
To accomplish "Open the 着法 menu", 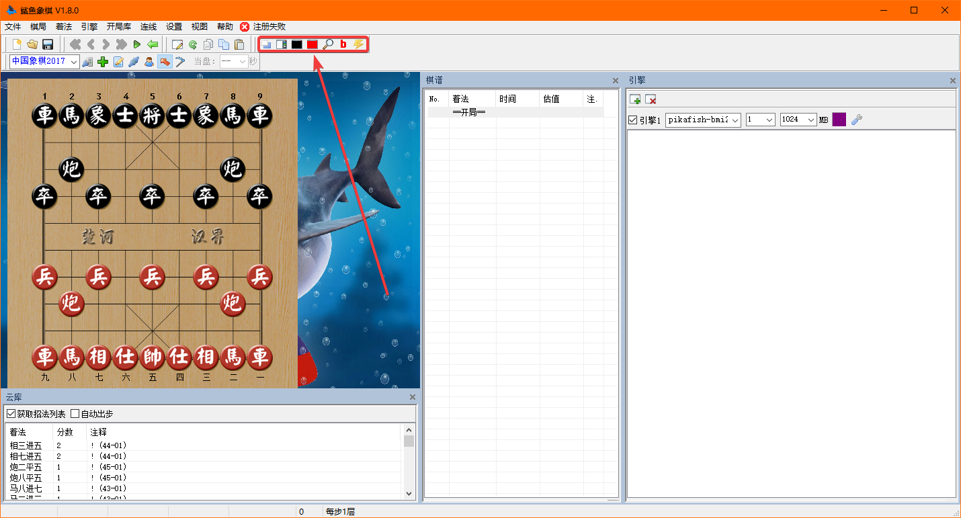I will tap(64, 27).
